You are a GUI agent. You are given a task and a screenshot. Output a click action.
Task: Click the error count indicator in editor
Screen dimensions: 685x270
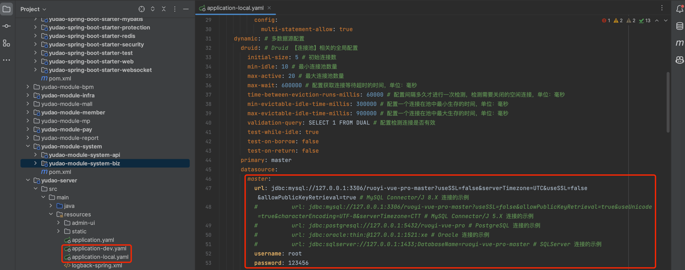pos(606,20)
